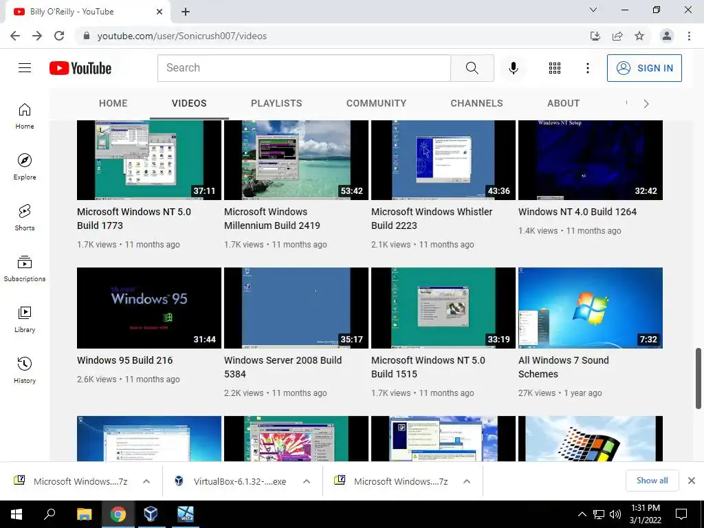This screenshot has width=704, height=528.
Task: Open title All Windows 7 Sound Schemes
Action: coord(564,367)
